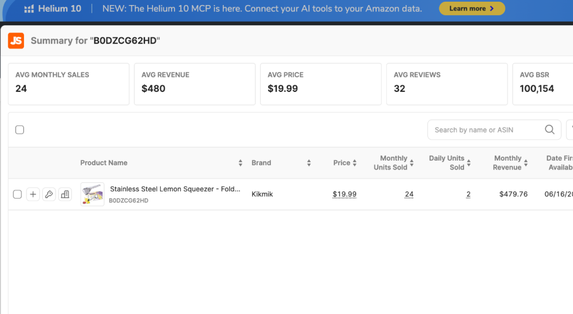Click the Kikmik brand cell

tap(262, 194)
